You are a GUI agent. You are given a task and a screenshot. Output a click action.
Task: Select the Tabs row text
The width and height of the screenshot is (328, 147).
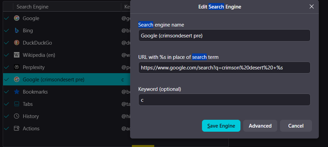click(x=28, y=104)
